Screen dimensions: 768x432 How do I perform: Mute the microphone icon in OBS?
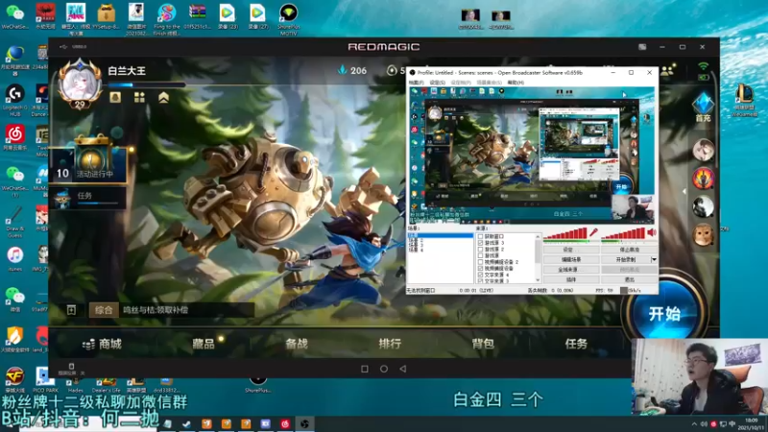pos(593,232)
